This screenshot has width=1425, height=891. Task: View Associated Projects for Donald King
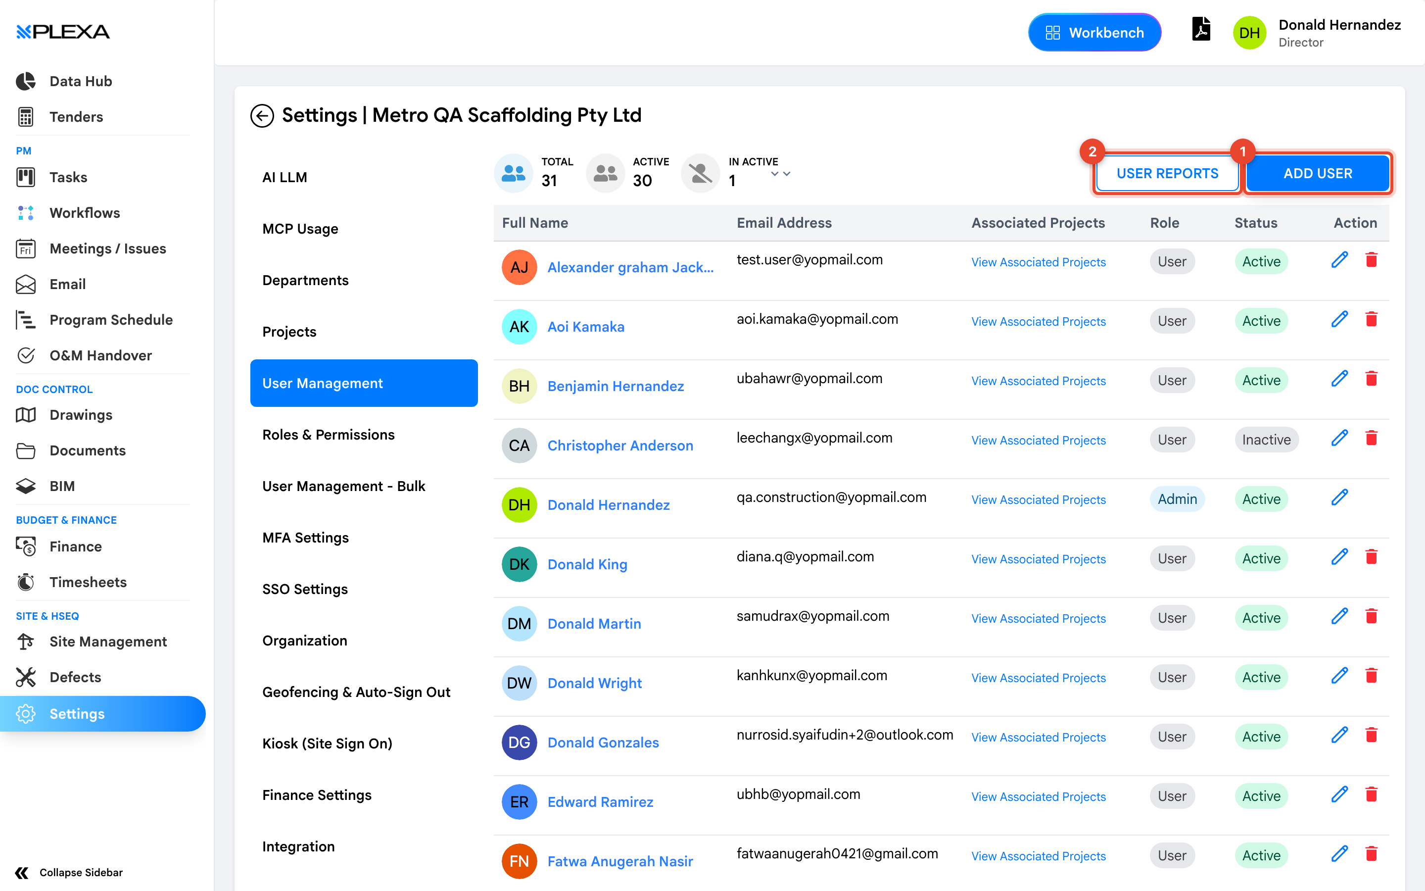pyautogui.click(x=1038, y=559)
